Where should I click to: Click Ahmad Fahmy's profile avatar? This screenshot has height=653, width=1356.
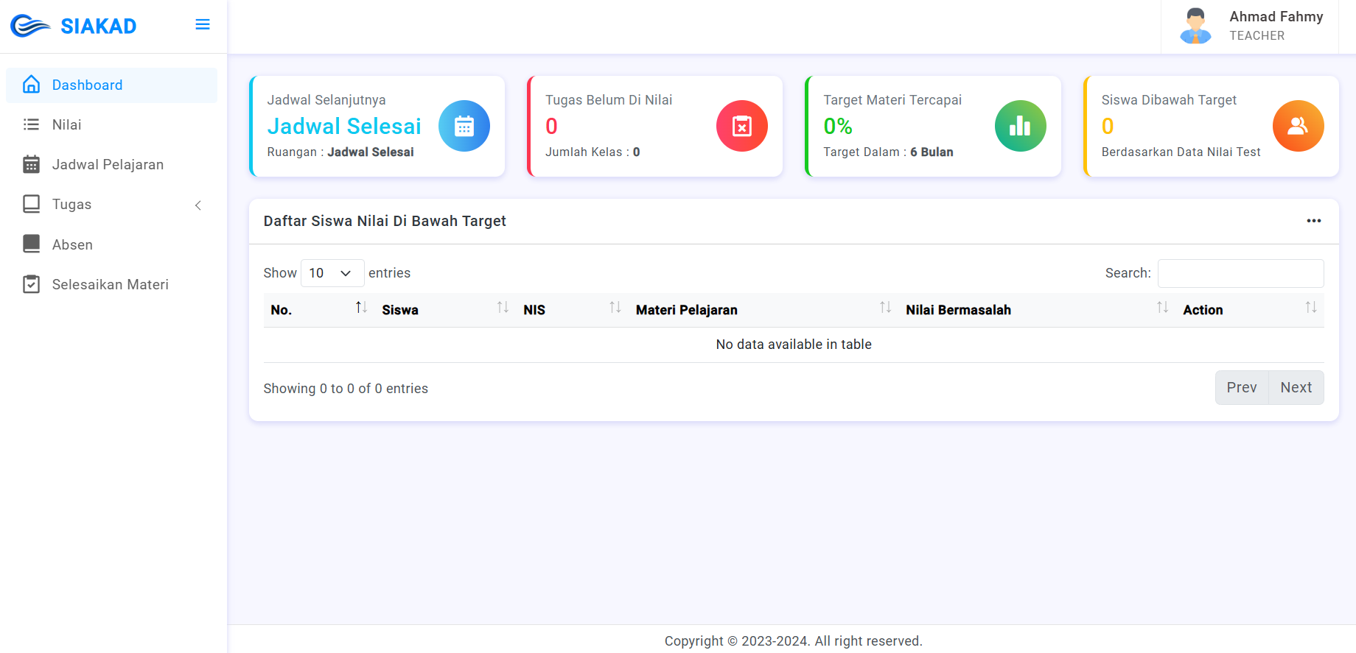click(x=1195, y=26)
